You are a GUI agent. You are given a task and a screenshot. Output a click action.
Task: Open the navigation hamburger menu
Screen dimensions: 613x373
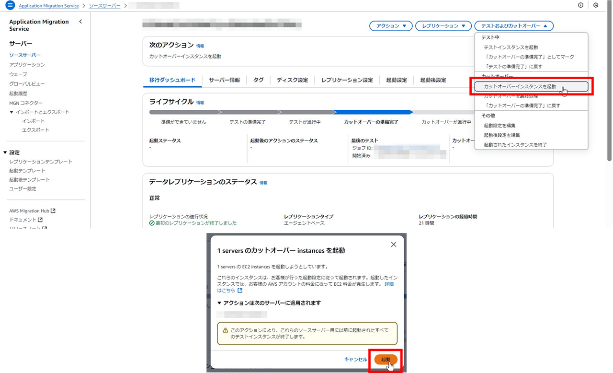(x=11, y=5)
